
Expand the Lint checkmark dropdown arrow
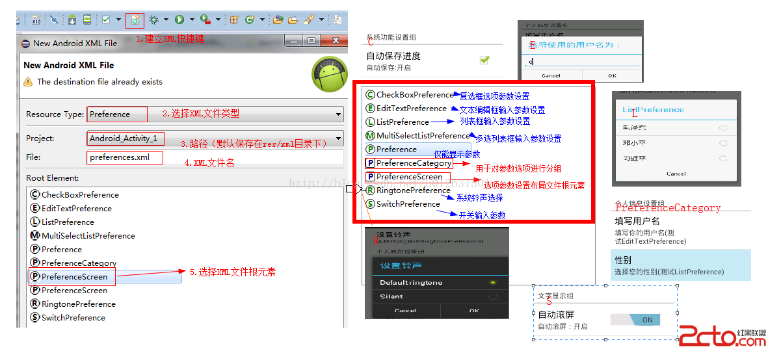118,20
